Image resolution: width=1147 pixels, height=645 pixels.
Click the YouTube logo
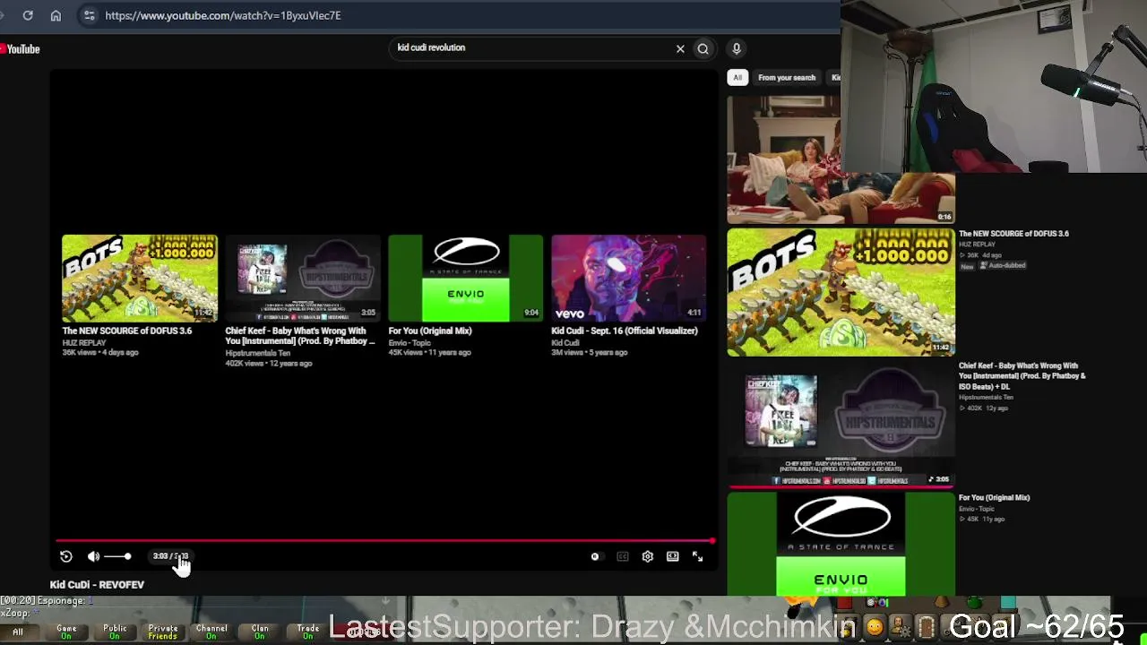[21, 49]
